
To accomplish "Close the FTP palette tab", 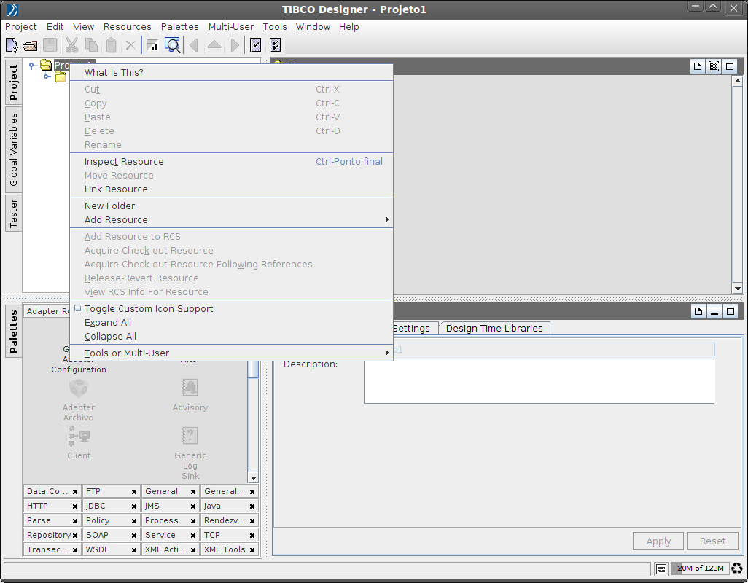I will pos(134,492).
